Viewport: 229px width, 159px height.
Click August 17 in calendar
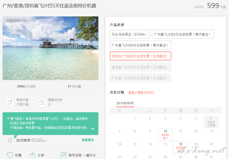[x=165, y=144]
